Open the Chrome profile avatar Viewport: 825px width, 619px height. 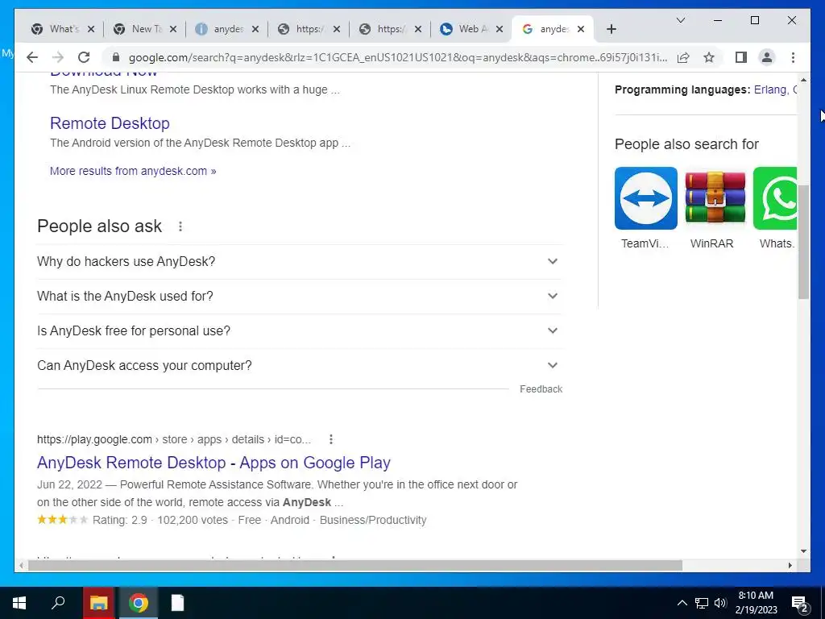click(x=767, y=57)
